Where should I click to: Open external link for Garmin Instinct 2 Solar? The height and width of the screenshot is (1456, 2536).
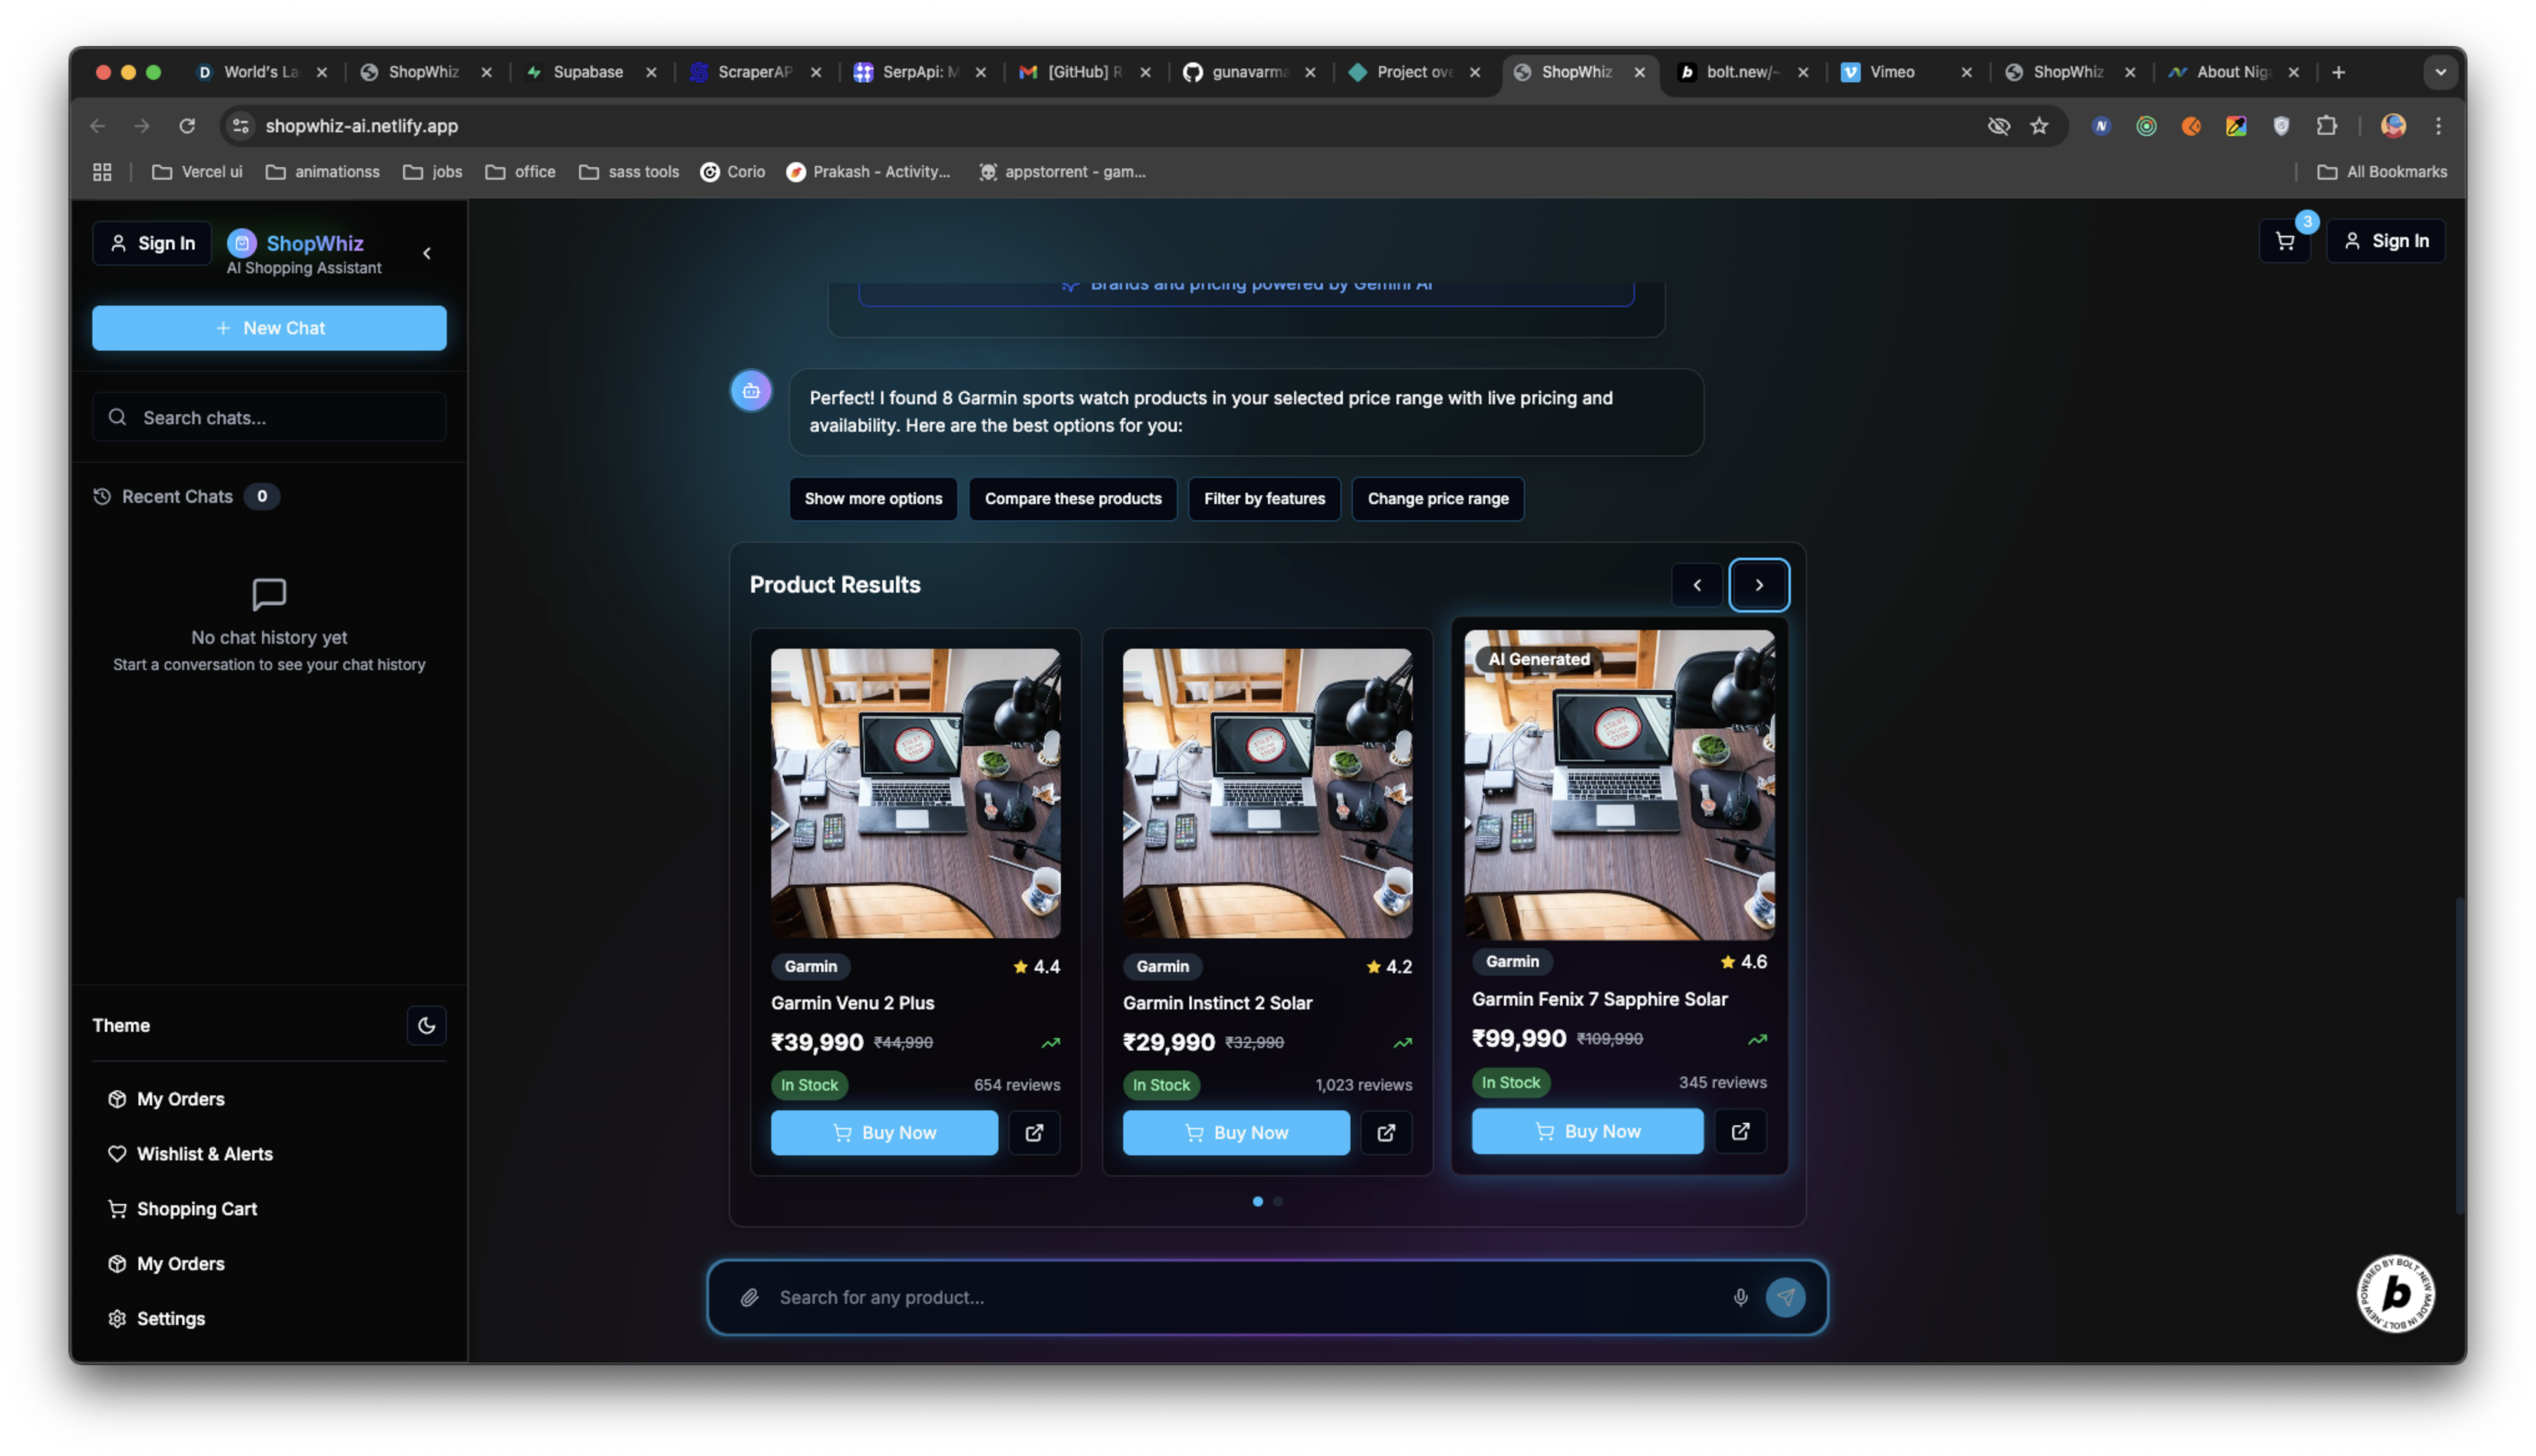click(x=1386, y=1132)
